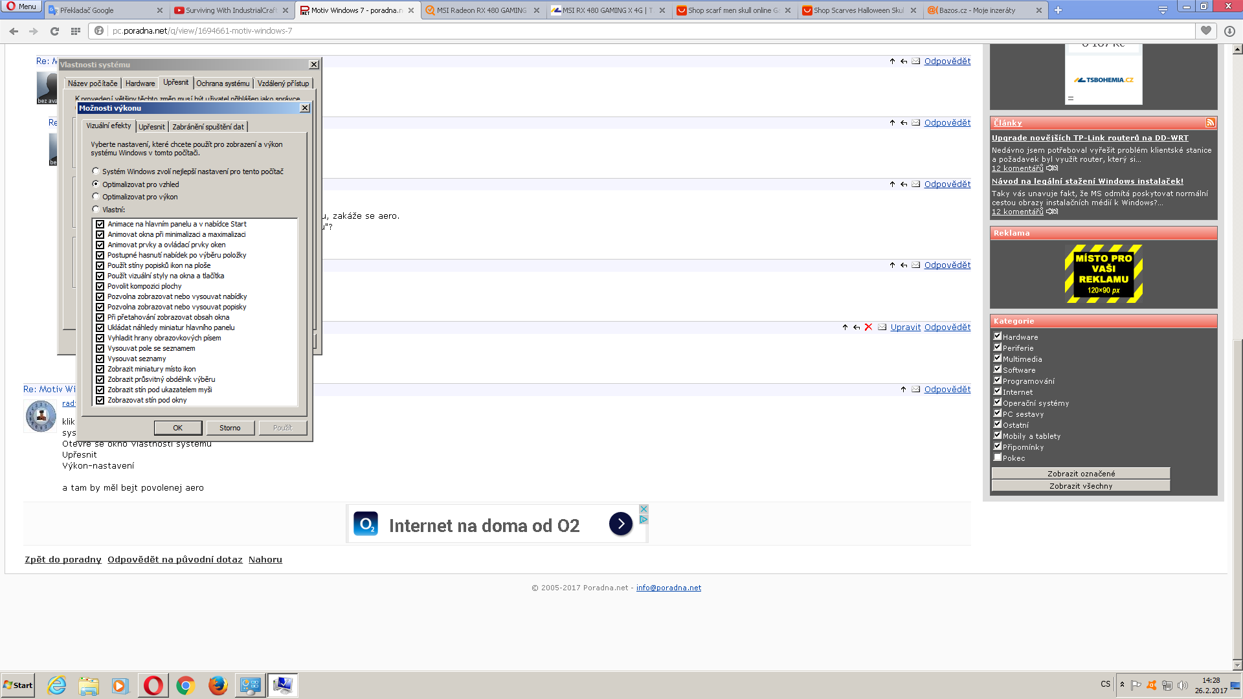Uncheck the Software category checkbox

point(998,370)
